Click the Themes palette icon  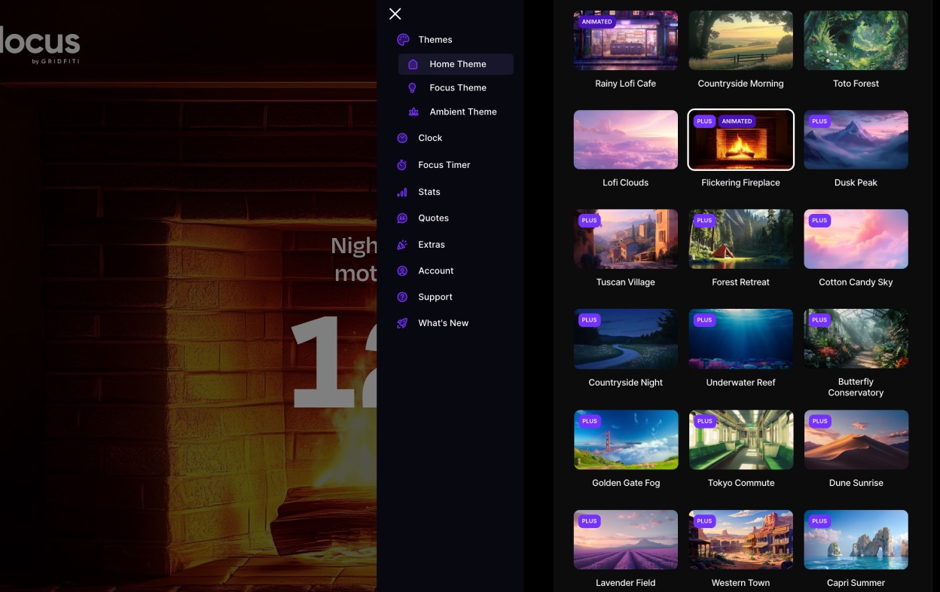[x=403, y=40]
